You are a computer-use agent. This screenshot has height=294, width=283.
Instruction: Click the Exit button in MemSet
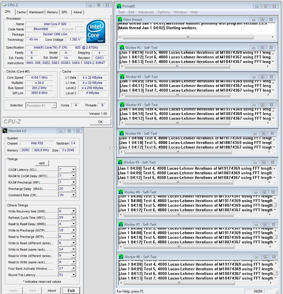click(x=71, y=290)
